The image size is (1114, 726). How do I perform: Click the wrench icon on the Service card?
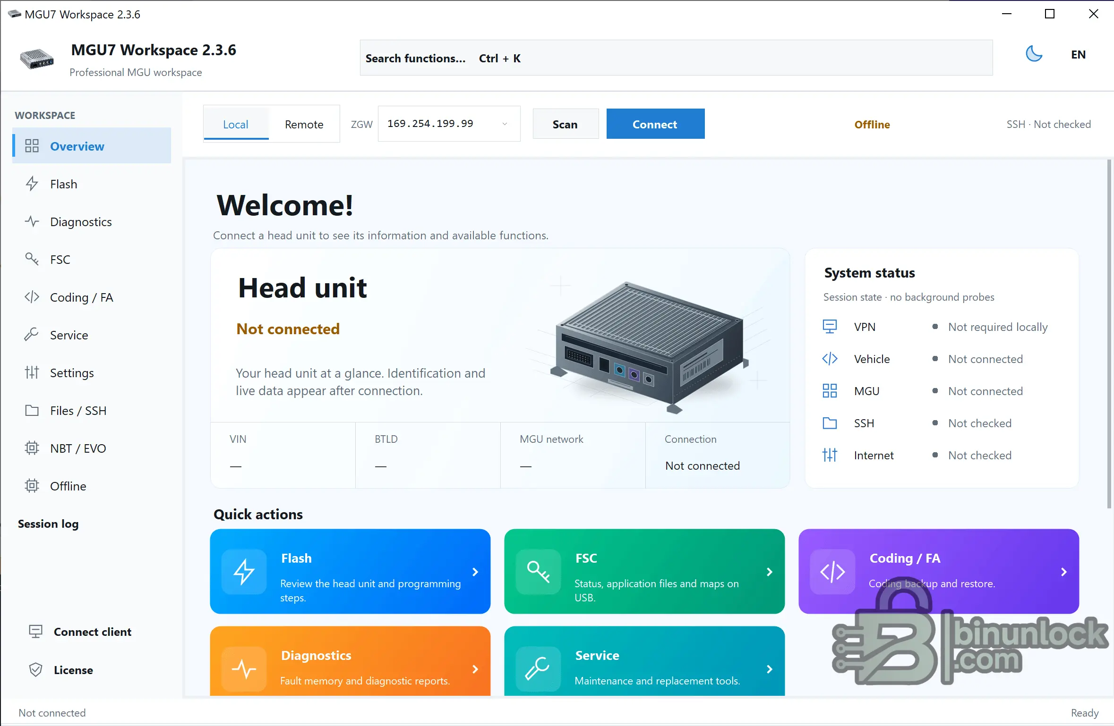[539, 669]
